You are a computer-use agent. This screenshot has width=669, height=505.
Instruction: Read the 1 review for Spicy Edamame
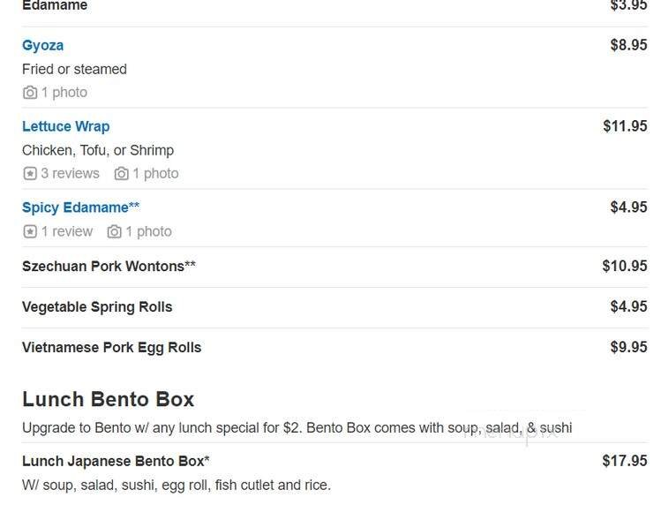pyautogui.click(x=67, y=232)
